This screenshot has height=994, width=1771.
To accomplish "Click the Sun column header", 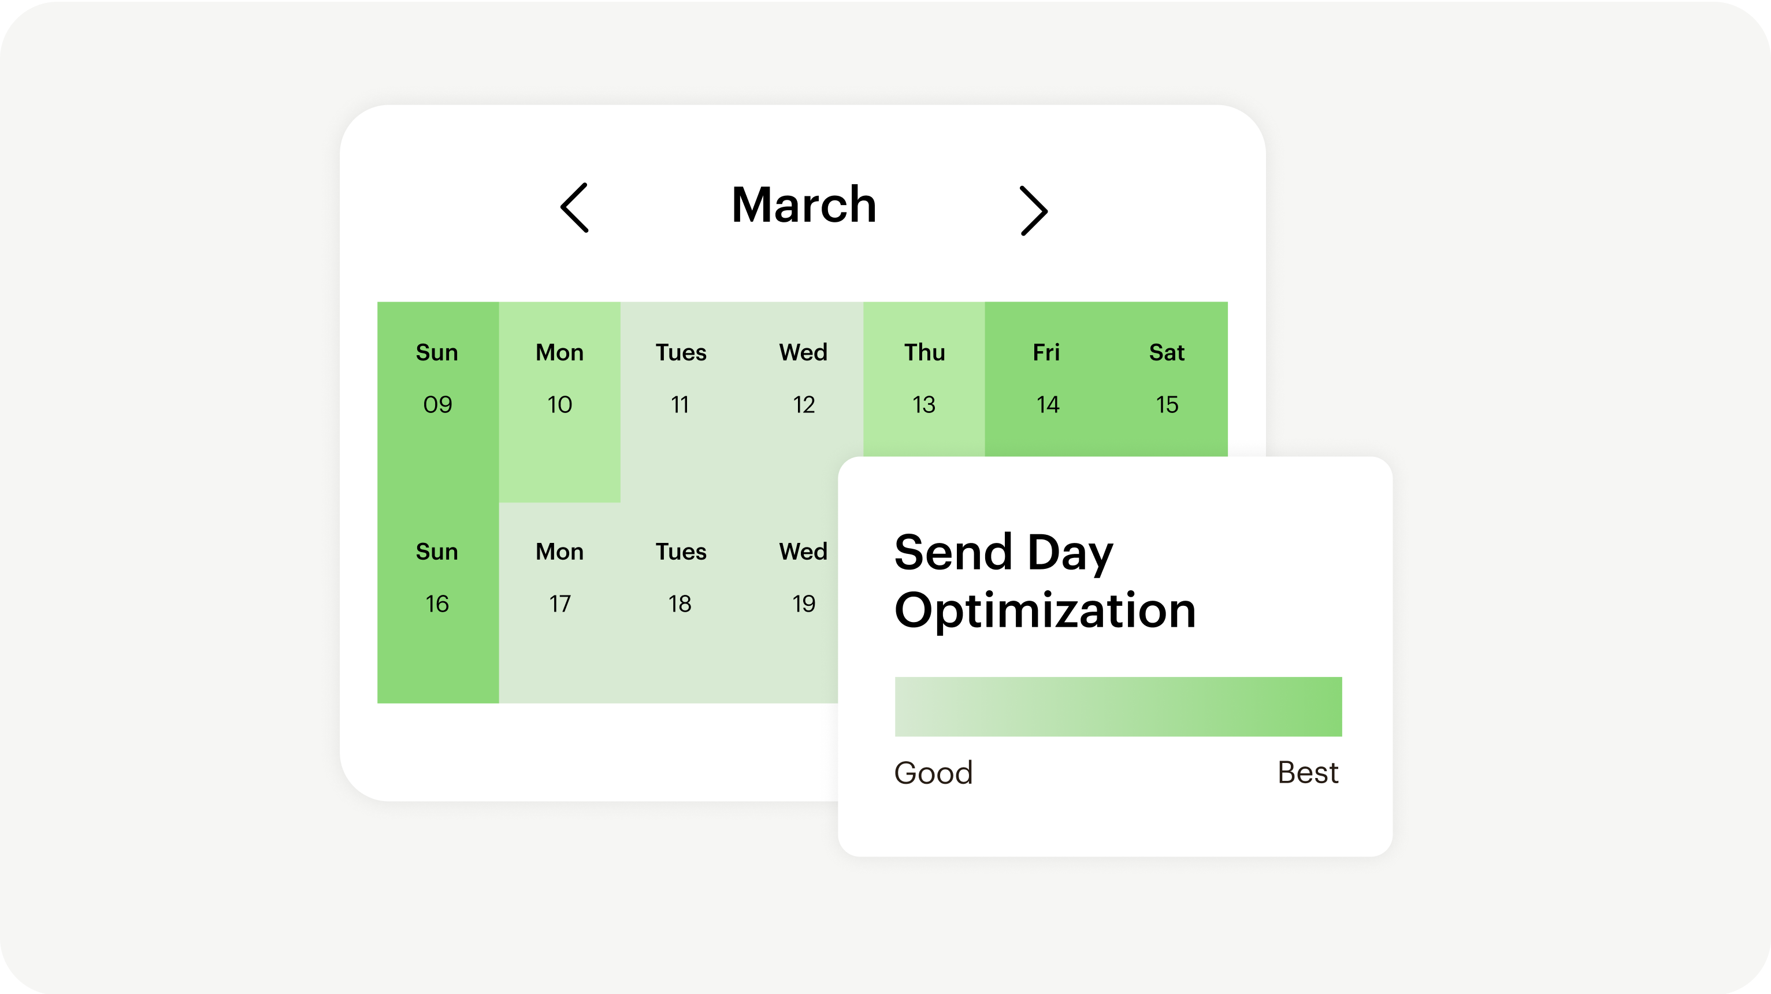I will [437, 353].
